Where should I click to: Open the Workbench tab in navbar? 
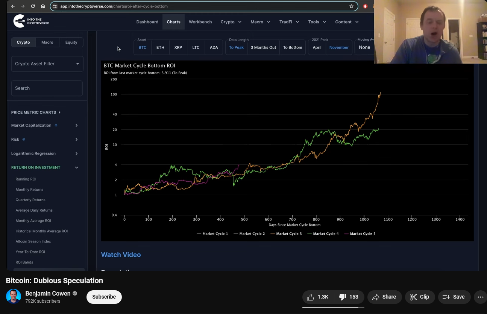[x=200, y=22]
